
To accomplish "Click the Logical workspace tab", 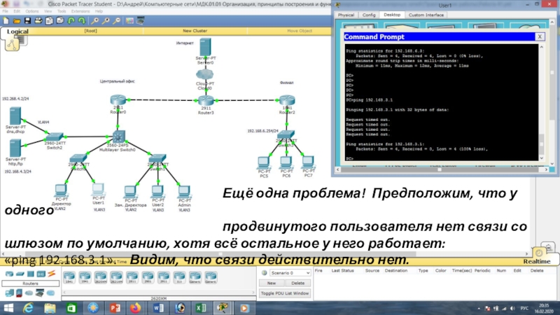I will 17,31.
